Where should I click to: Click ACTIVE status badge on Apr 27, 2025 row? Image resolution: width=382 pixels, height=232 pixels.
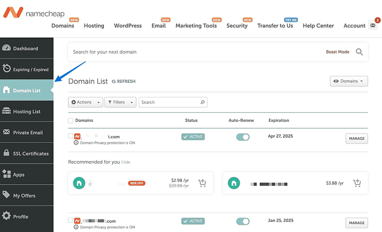pyautogui.click(x=193, y=137)
